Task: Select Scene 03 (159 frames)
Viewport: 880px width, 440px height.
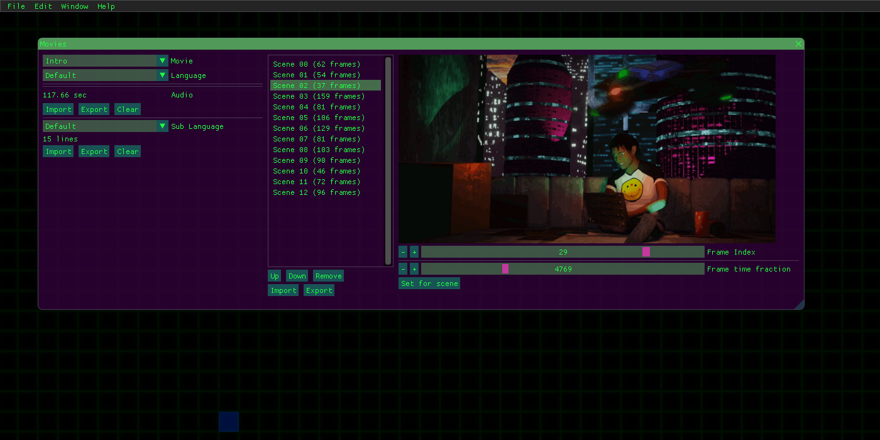Action: [326, 96]
